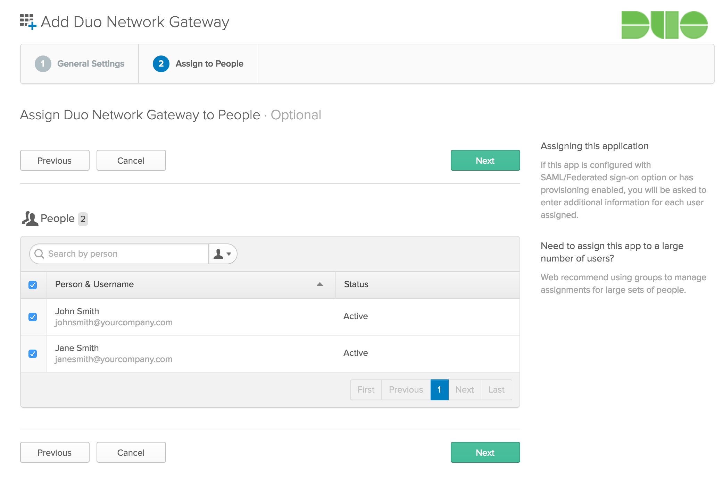Click the Add Duo Network Gateway title
This screenshot has width=723, height=480.
coord(135,22)
